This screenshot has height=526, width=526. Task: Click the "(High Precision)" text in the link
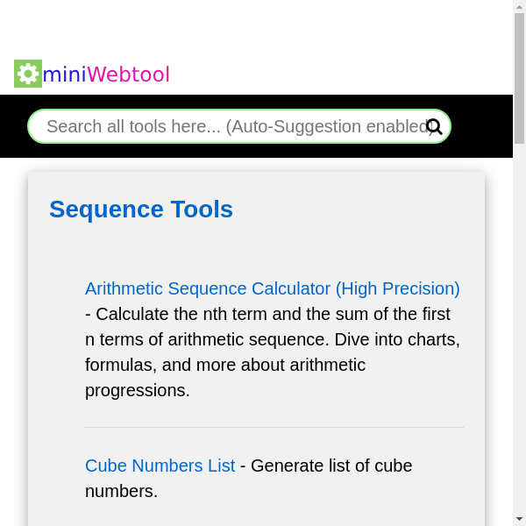[398, 288]
